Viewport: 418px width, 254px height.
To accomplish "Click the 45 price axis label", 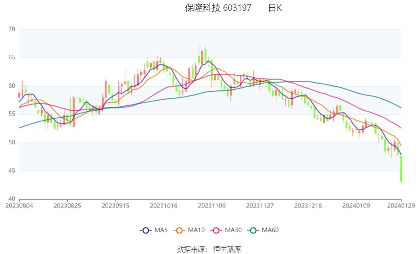I will 12,171.
